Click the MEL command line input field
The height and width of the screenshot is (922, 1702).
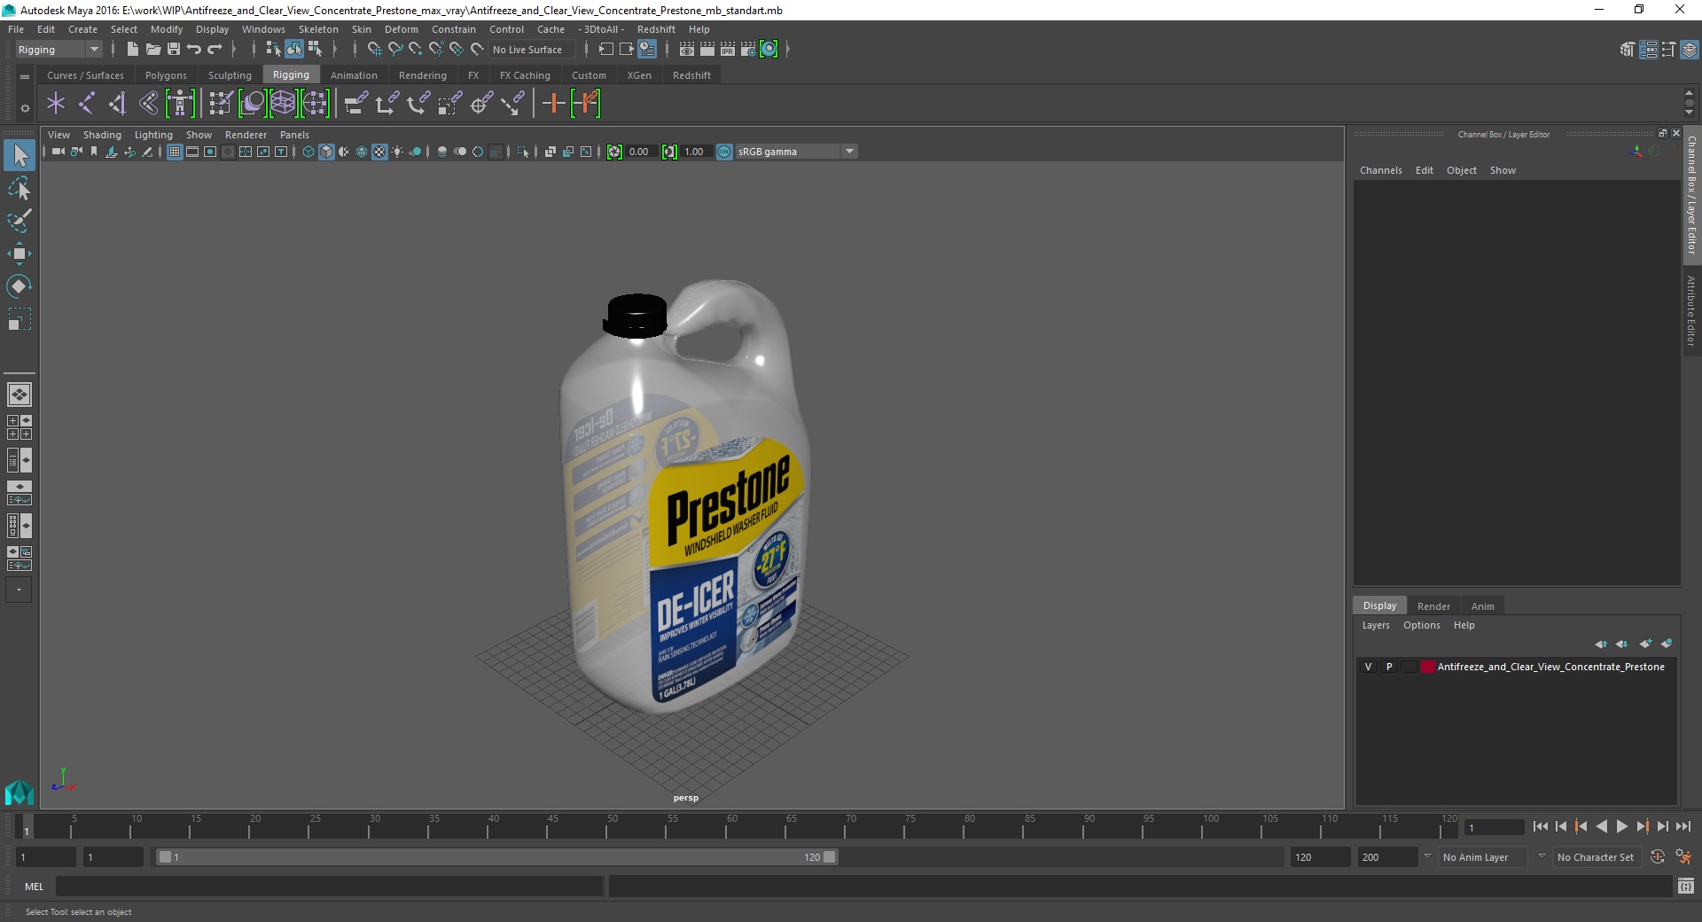329,886
